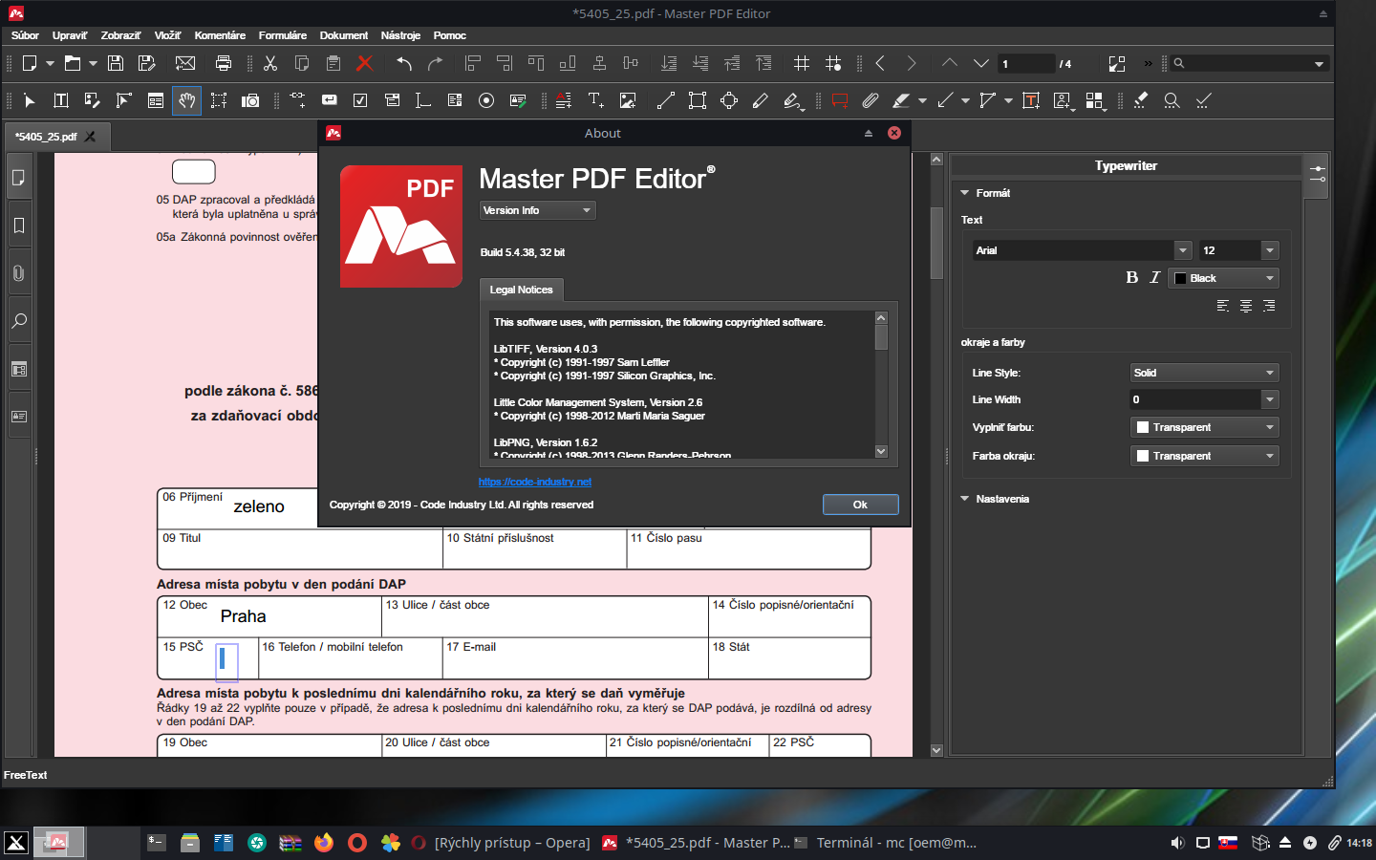Select the Legal Notices tab
This screenshot has width=1376, height=860.
point(522,290)
